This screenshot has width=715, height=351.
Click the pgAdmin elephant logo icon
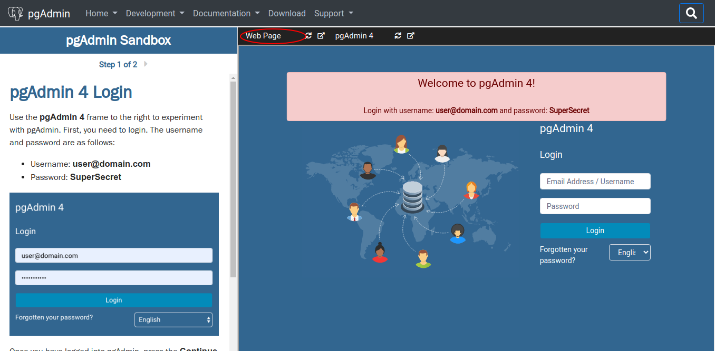(x=15, y=13)
